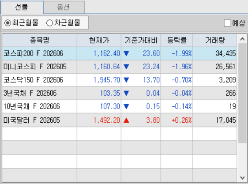Click the volume value 17,045
Screen dimensions: 248x184
click(x=226, y=120)
